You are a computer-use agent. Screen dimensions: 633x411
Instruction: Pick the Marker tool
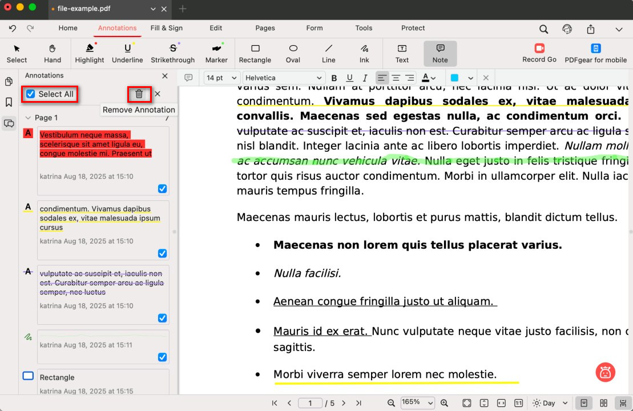coord(216,53)
